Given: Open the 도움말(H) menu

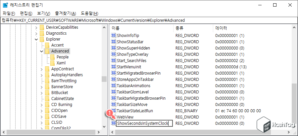Looking at the screenshot, I should (x=89, y=14).
